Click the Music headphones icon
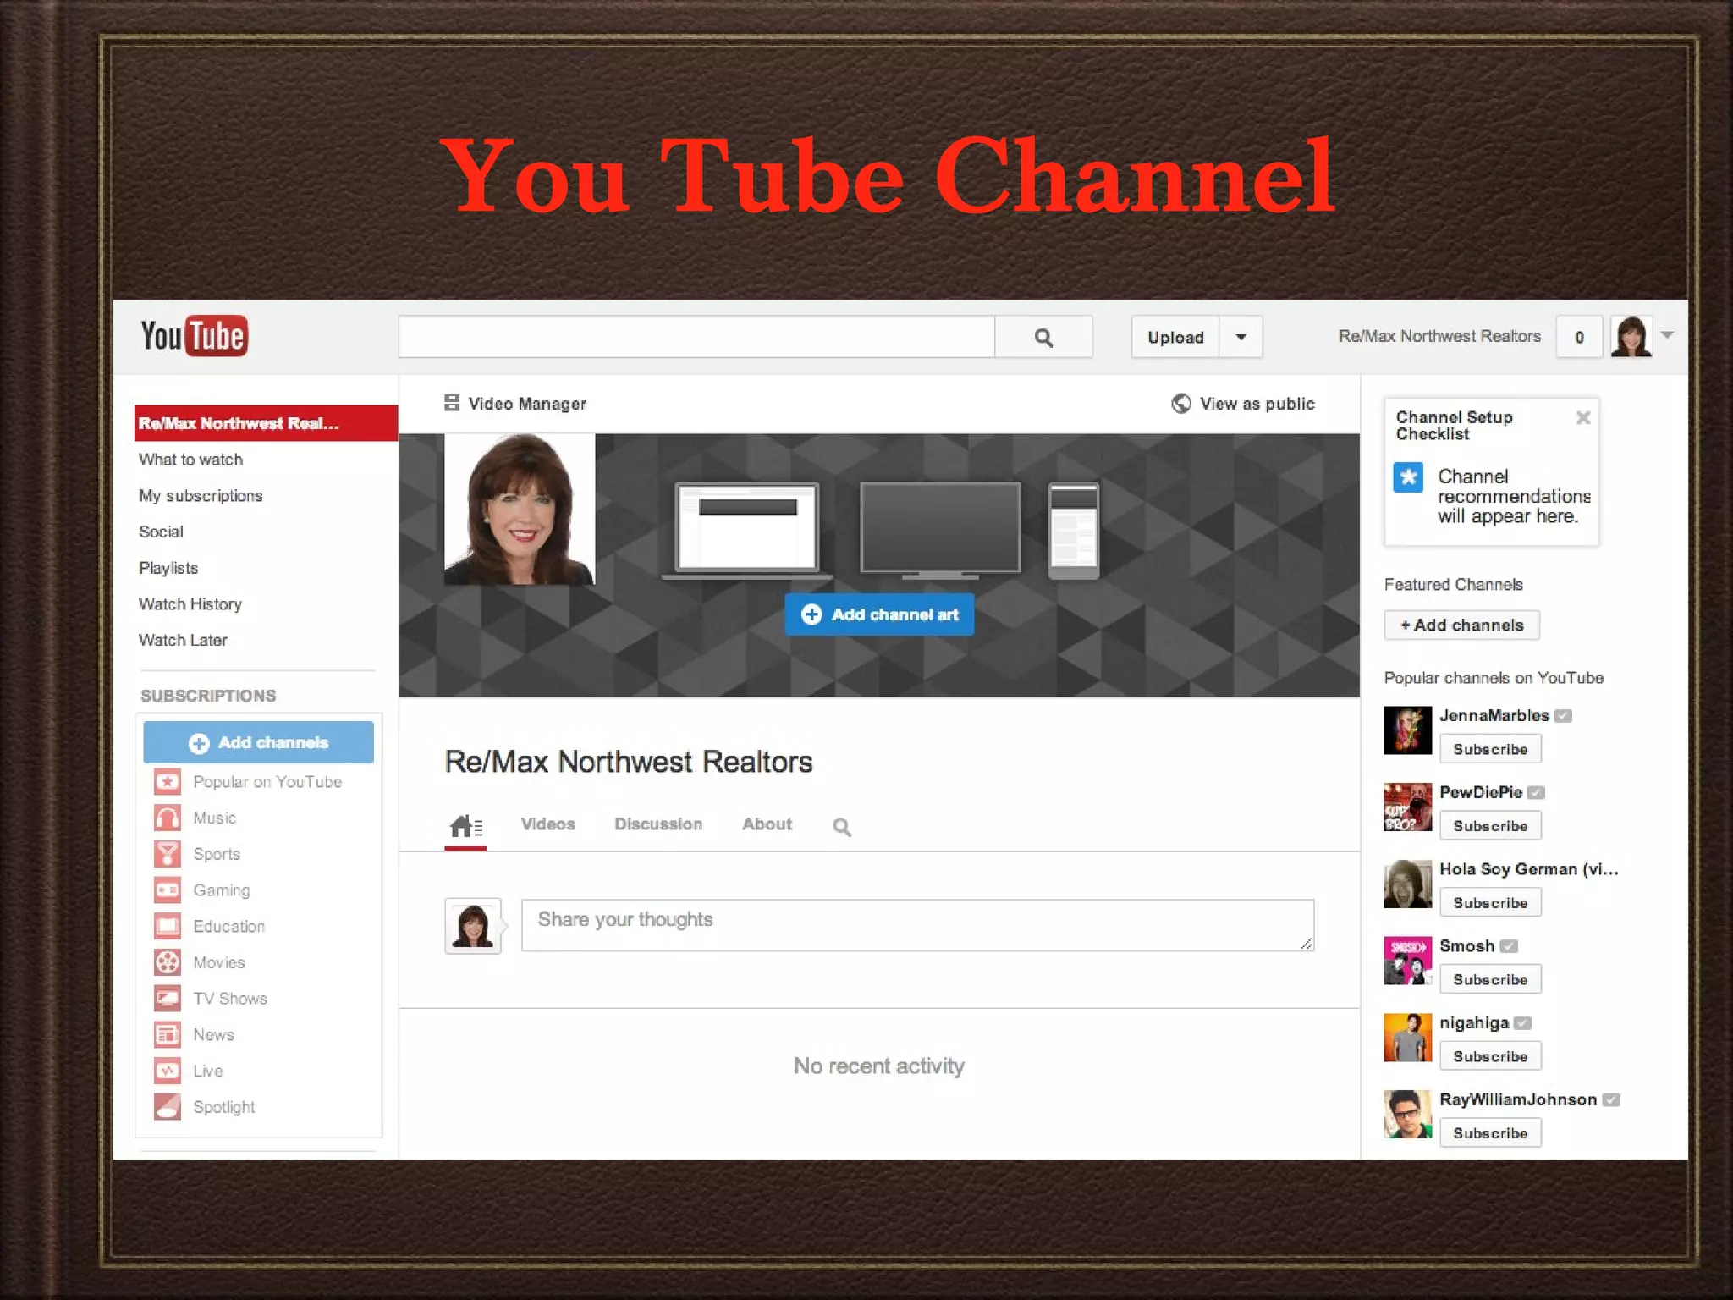 tap(168, 818)
